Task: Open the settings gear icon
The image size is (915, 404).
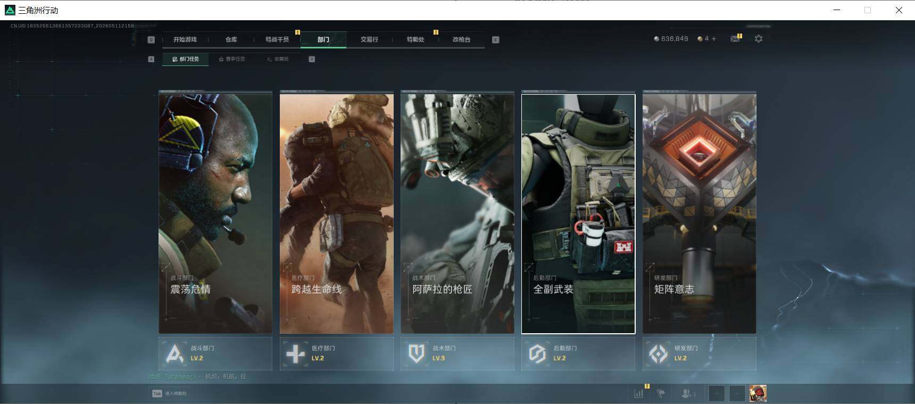Action: coord(759,39)
